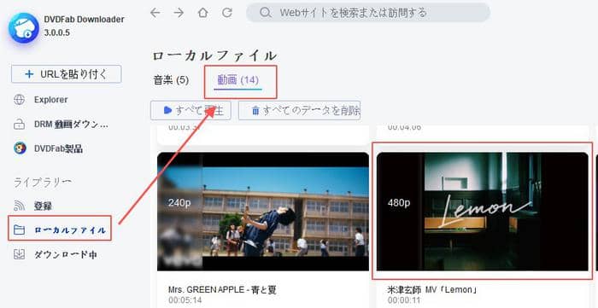
Task: Click the ローカルファイル page heading
Action: [214, 55]
